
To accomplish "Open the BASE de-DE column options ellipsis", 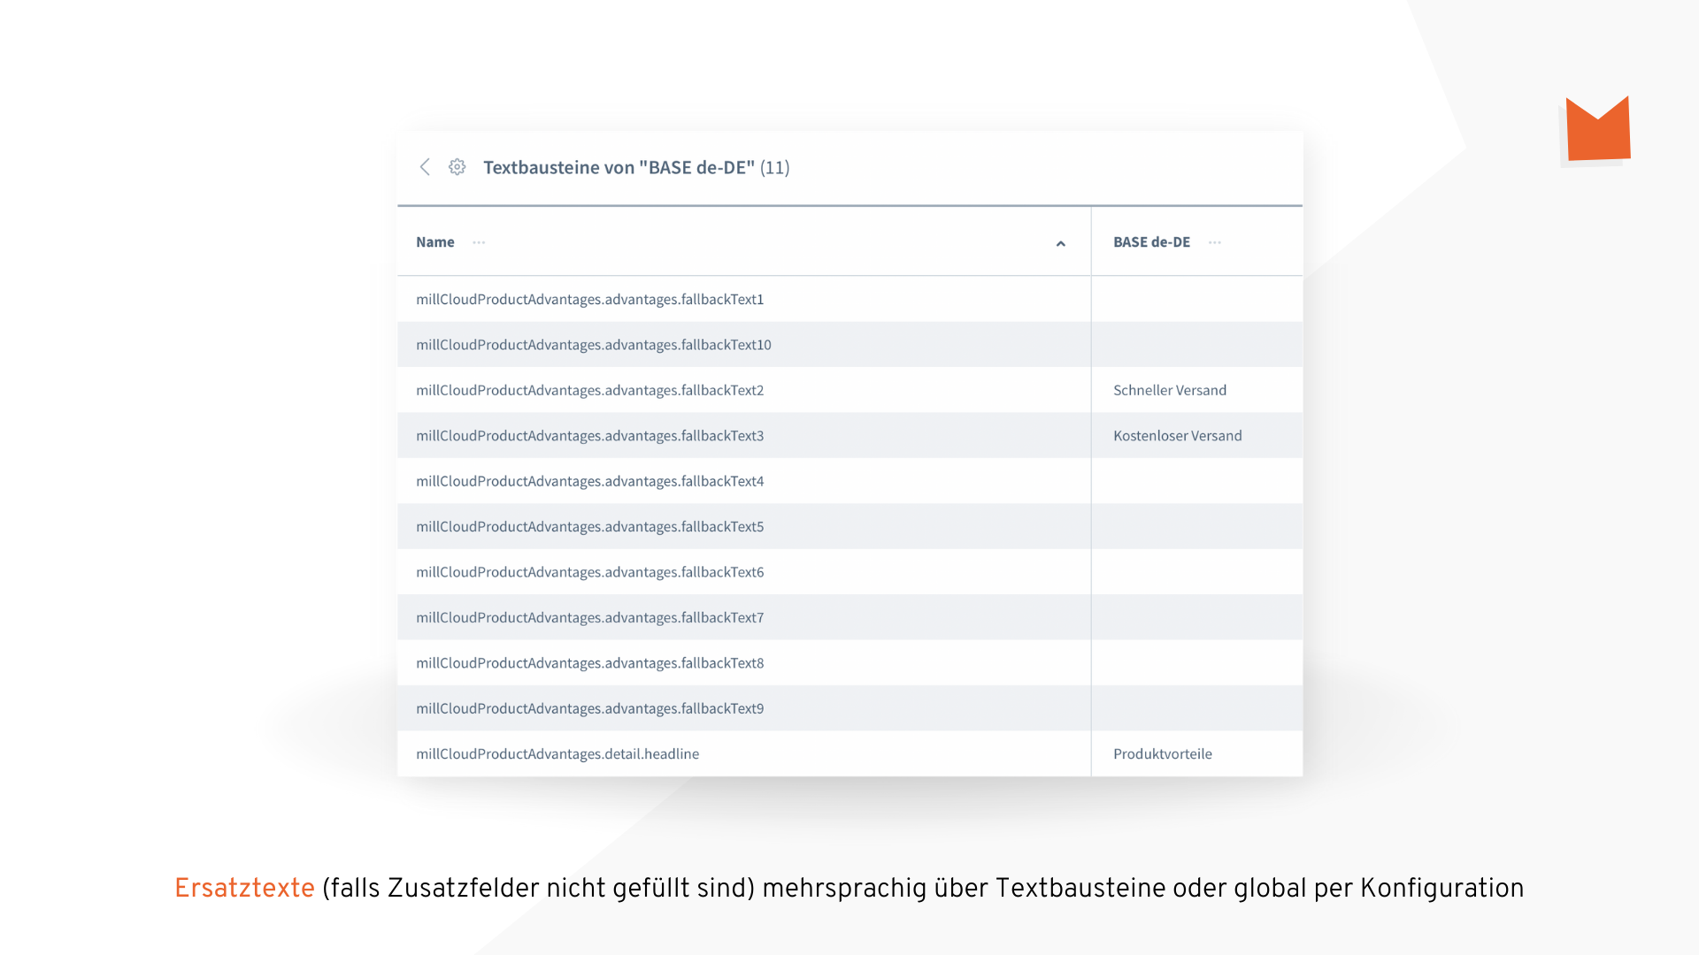I will pos(1215,242).
